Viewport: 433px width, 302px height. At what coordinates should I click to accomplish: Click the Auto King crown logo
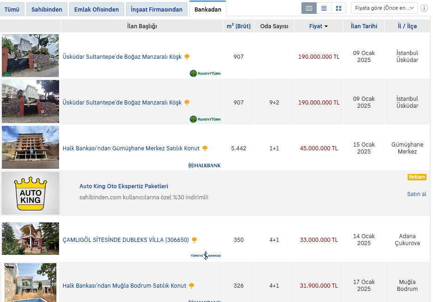[x=30, y=193]
